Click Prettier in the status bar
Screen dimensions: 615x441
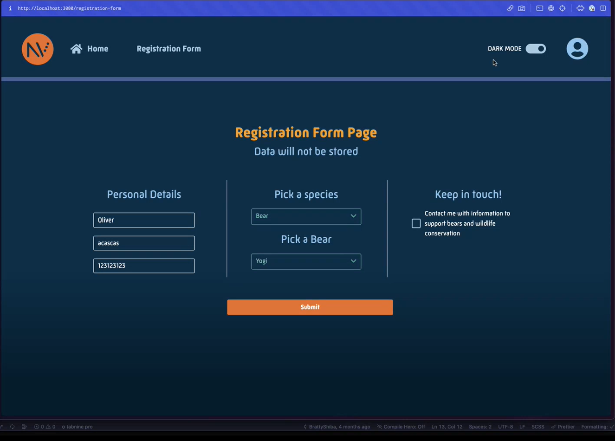click(x=563, y=427)
